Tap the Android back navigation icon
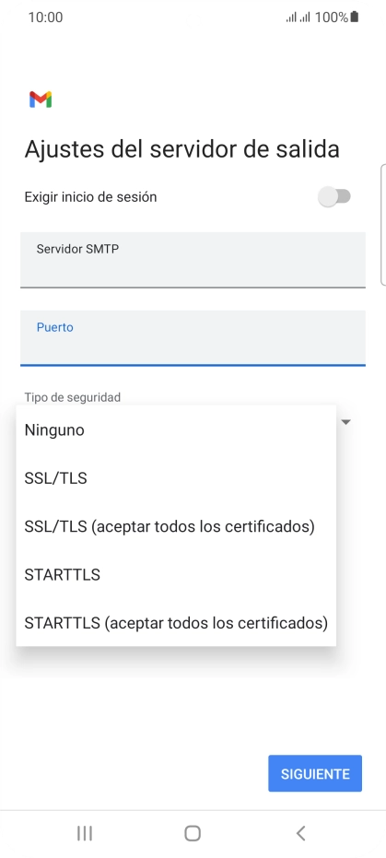Screen dimensions: 386x858 [300, 833]
